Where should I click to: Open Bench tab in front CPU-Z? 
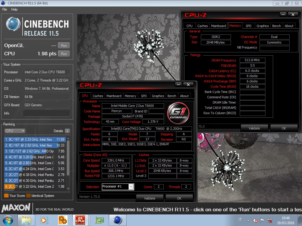172,96
